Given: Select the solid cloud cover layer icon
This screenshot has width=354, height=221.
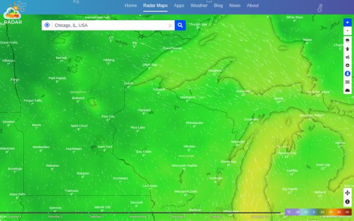Looking at the screenshot, I should coord(347,90).
